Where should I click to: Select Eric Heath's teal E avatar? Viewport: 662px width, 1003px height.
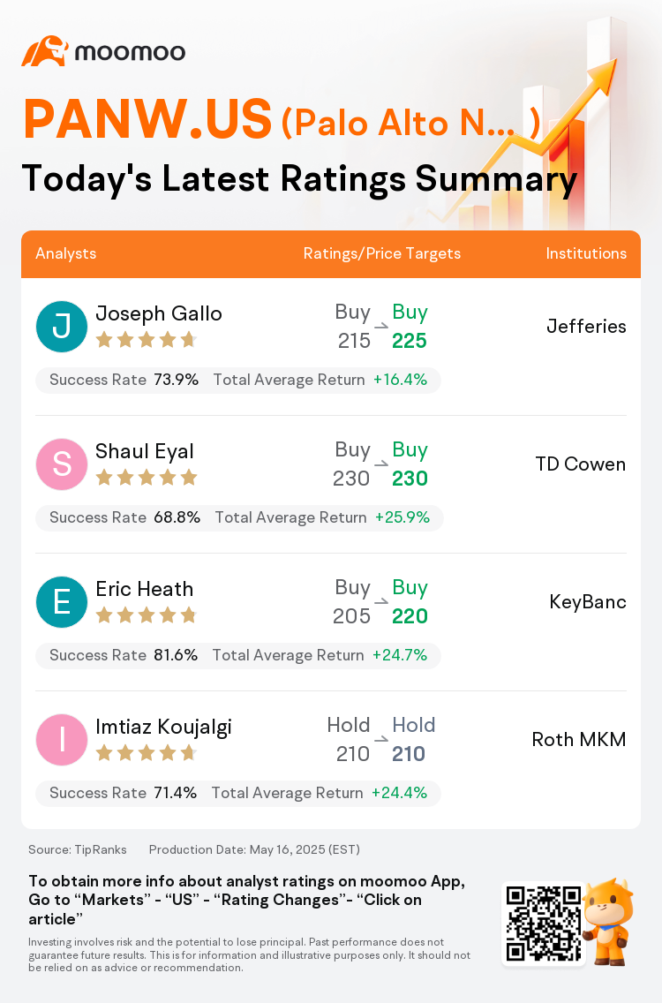[x=62, y=602]
